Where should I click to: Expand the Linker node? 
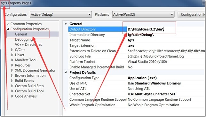(12, 55)
